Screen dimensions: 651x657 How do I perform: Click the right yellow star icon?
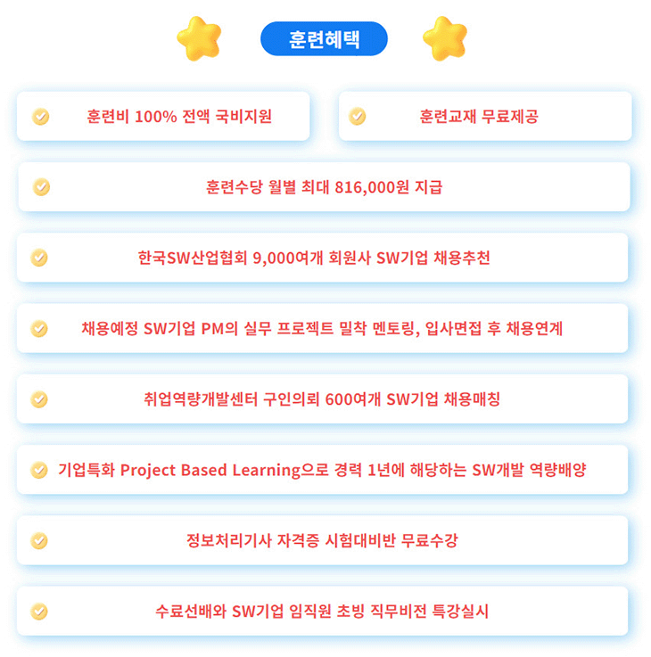445,38
